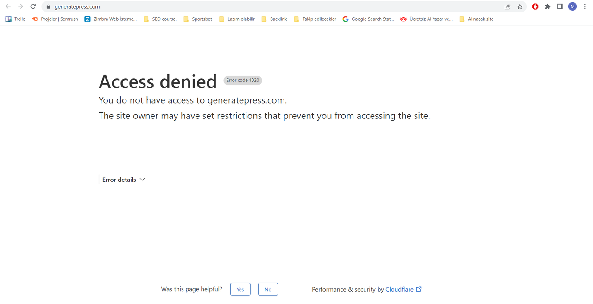The image size is (593, 304).
Task: Click No for page helpful
Action: [268, 289]
